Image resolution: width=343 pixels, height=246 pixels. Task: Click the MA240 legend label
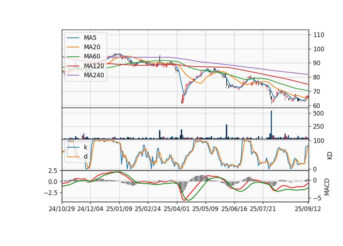(94, 75)
